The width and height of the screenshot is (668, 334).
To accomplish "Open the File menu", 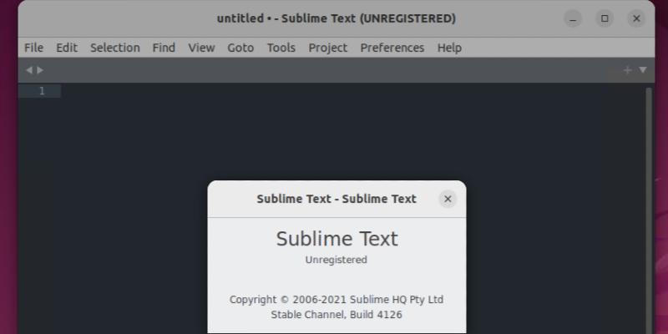I will point(33,48).
